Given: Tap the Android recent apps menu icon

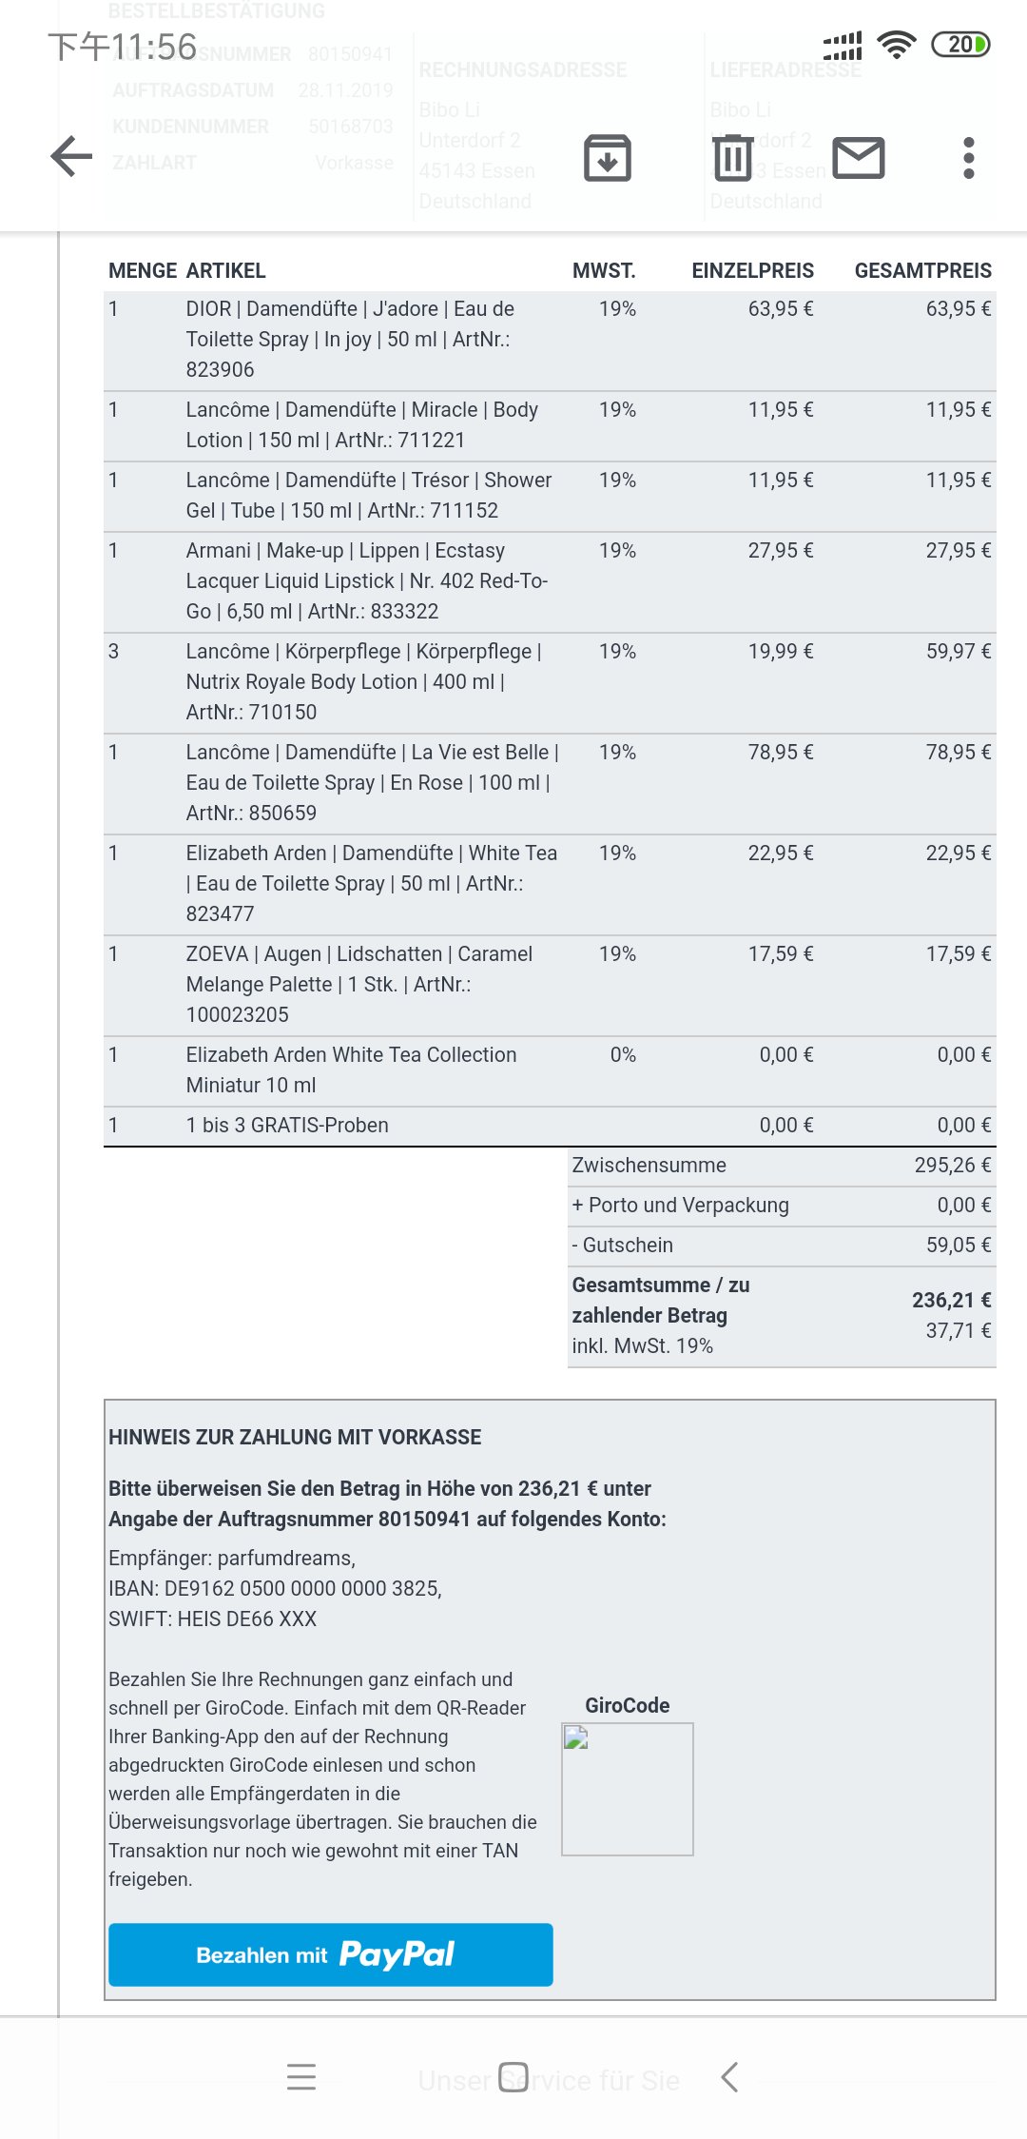Looking at the screenshot, I should (x=301, y=2076).
